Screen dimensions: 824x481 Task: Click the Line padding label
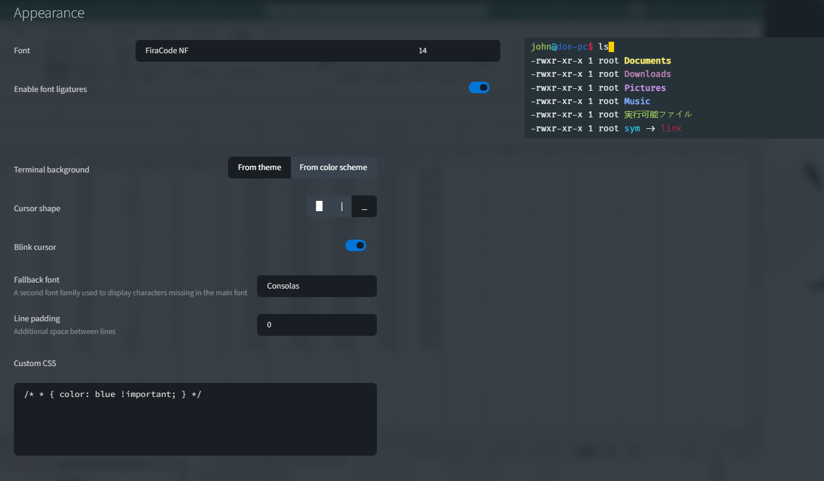pyautogui.click(x=37, y=318)
